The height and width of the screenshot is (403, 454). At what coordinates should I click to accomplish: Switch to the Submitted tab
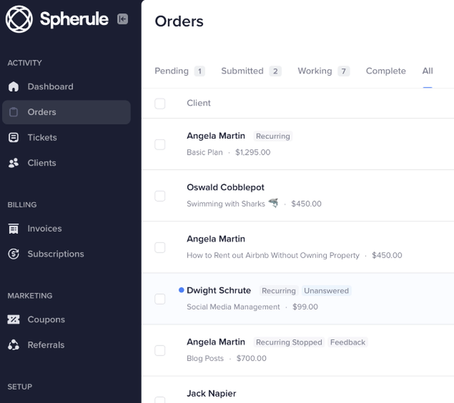tap(242, 71)
